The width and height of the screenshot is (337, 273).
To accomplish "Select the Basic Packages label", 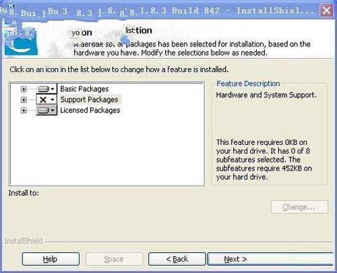I will click(84, 89).
